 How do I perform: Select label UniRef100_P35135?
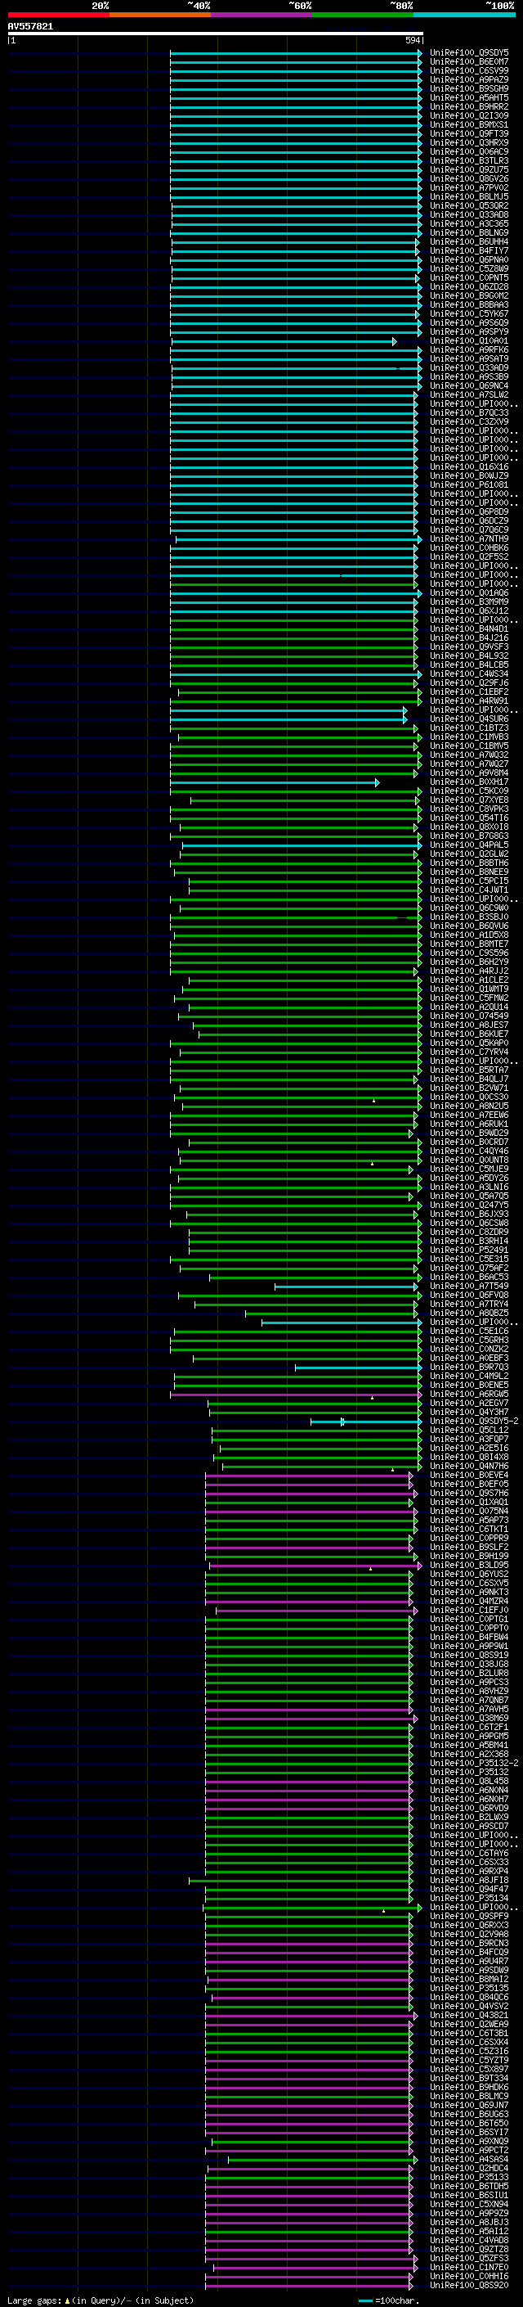click(469, 1988)
